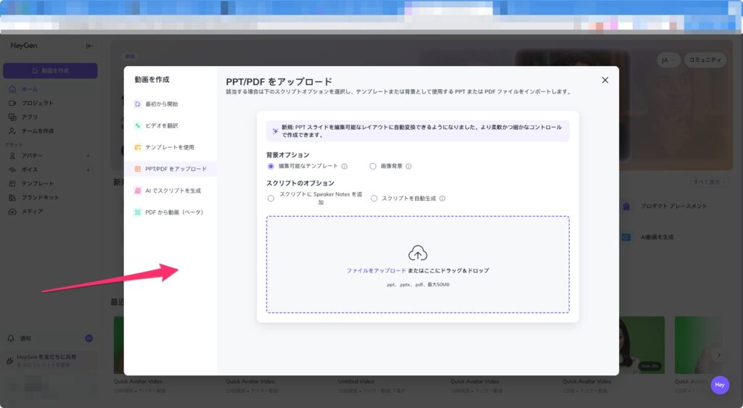This screenshot has height=408, width=743.
Task: Select 最初から開始 in the dialog menu
Action: tap(171, 104)
